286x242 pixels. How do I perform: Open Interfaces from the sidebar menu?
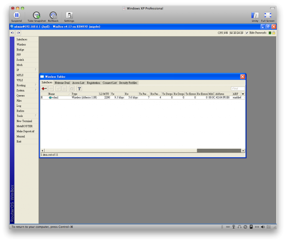[22, 39]
